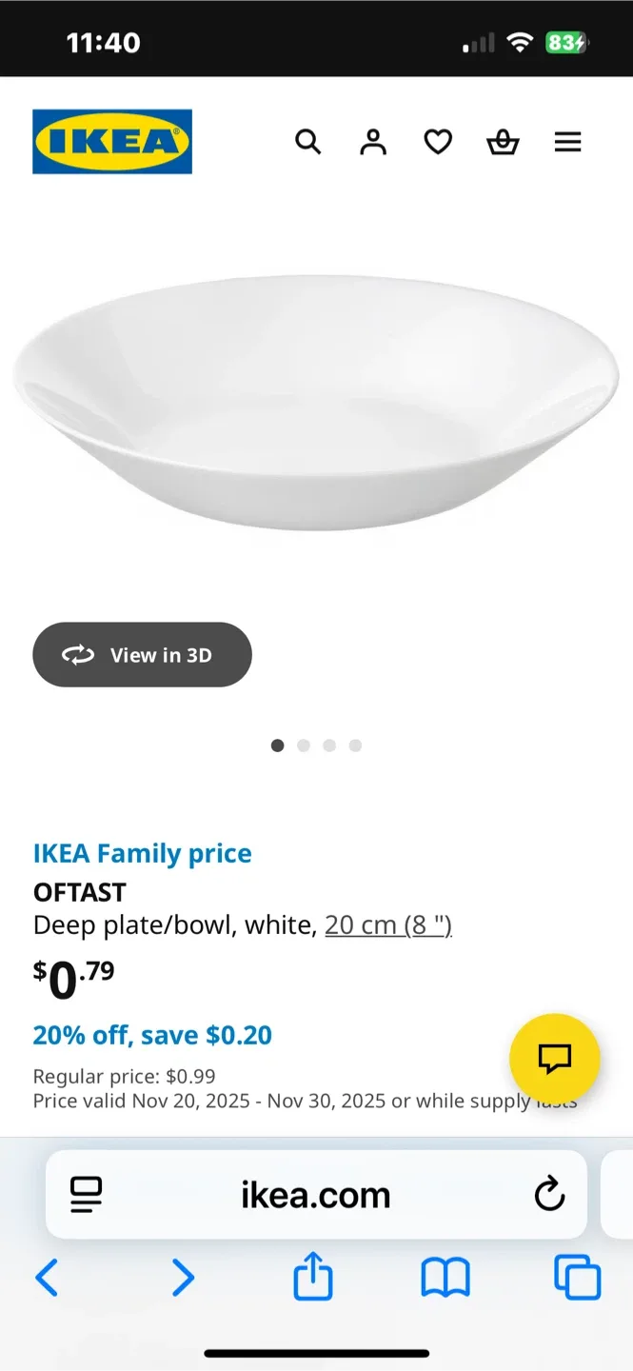The width and height of the screenshot is (633, 1371).
Task: Tap the ikea.com address bar
Action: [x=316, y=1195]
